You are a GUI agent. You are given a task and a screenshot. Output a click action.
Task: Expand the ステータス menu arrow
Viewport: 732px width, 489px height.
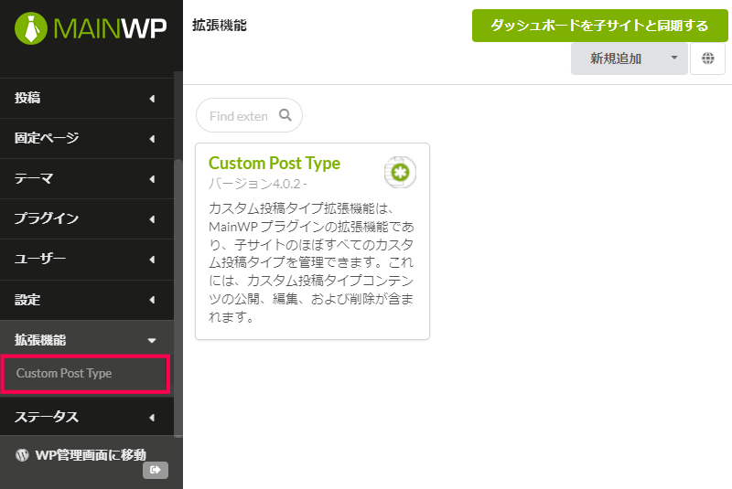(152, 418)
